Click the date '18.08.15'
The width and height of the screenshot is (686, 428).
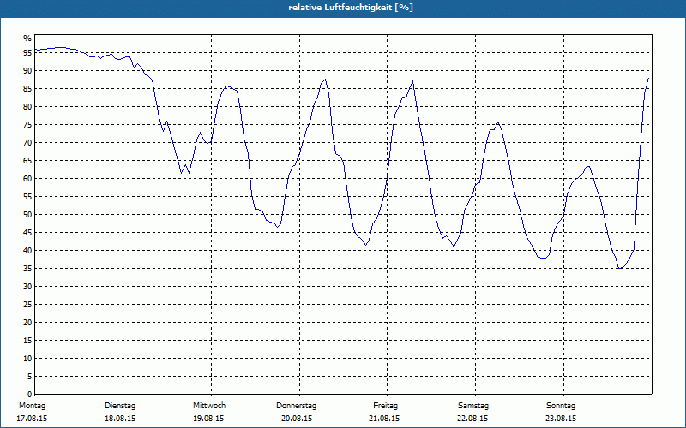pos(120,419)
